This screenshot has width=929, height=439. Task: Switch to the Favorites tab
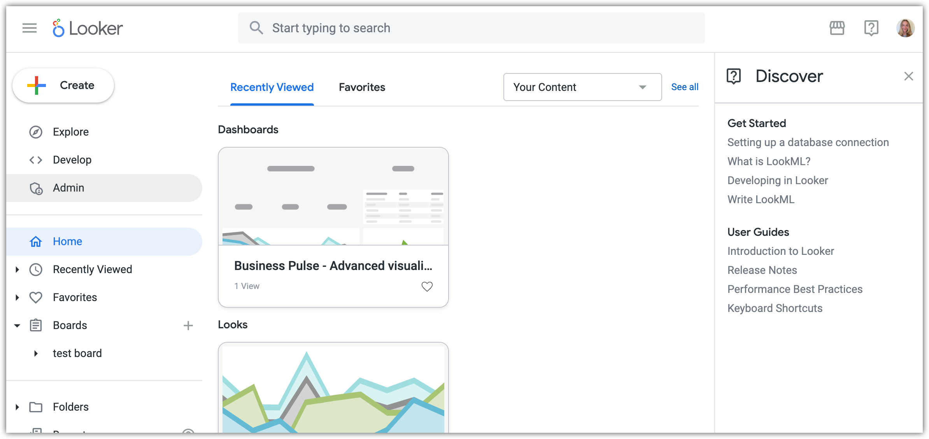click(x=362, y=87)
